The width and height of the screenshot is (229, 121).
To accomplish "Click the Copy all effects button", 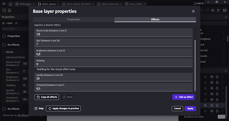I will click(x=46, y=97).
